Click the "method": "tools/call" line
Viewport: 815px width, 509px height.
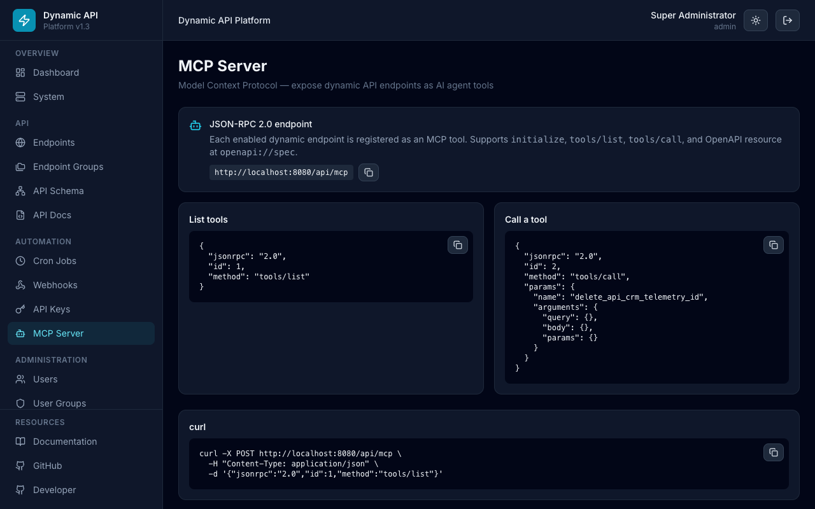point(577,277)
